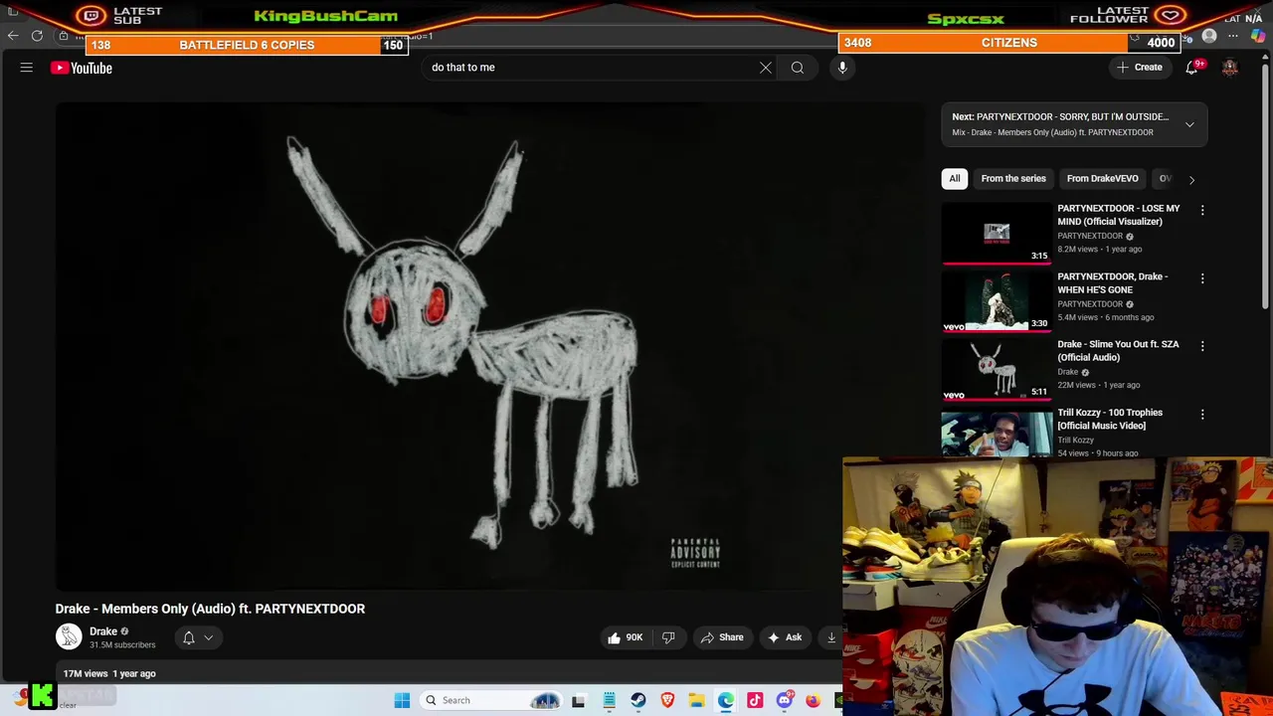Viewport: 1273px width, 716px height.
Task: Open the Create upload menu
Action: (1140, 68)
